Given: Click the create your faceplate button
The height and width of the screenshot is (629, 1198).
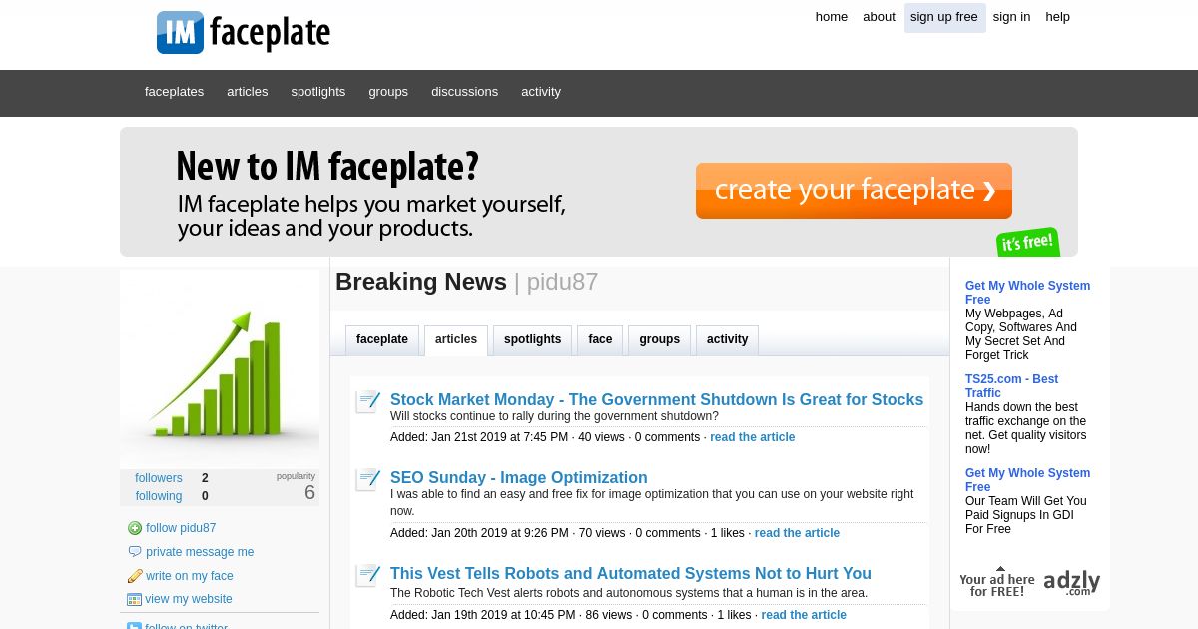Looking at the screenshot, I should pos(854,191).
